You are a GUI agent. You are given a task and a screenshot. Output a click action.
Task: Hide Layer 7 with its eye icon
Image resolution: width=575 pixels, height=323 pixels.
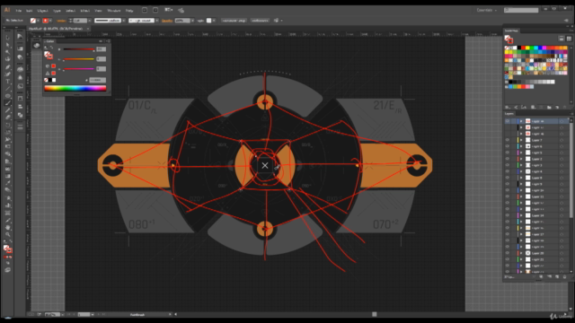[x=508, y=140]
